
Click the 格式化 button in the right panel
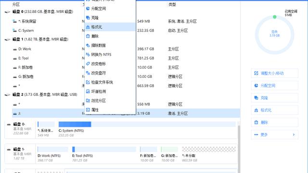click(x=274, y=110)
